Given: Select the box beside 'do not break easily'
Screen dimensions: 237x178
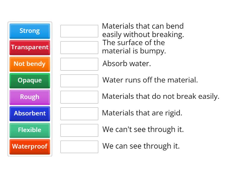Looking at the screenshot, I should point(79,97).
